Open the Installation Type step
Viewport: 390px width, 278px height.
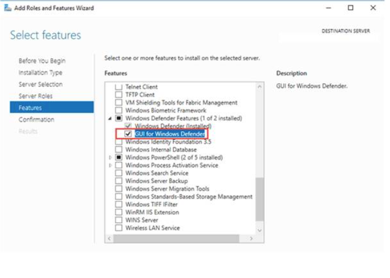(x=41, y=73)
